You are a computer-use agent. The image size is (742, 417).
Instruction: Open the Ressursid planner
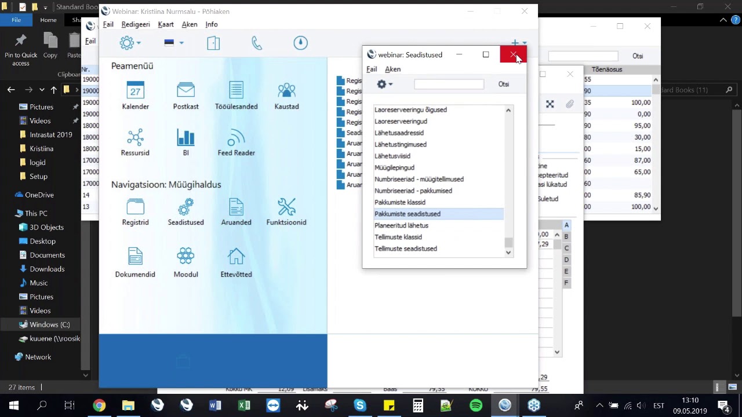(135, 142)
